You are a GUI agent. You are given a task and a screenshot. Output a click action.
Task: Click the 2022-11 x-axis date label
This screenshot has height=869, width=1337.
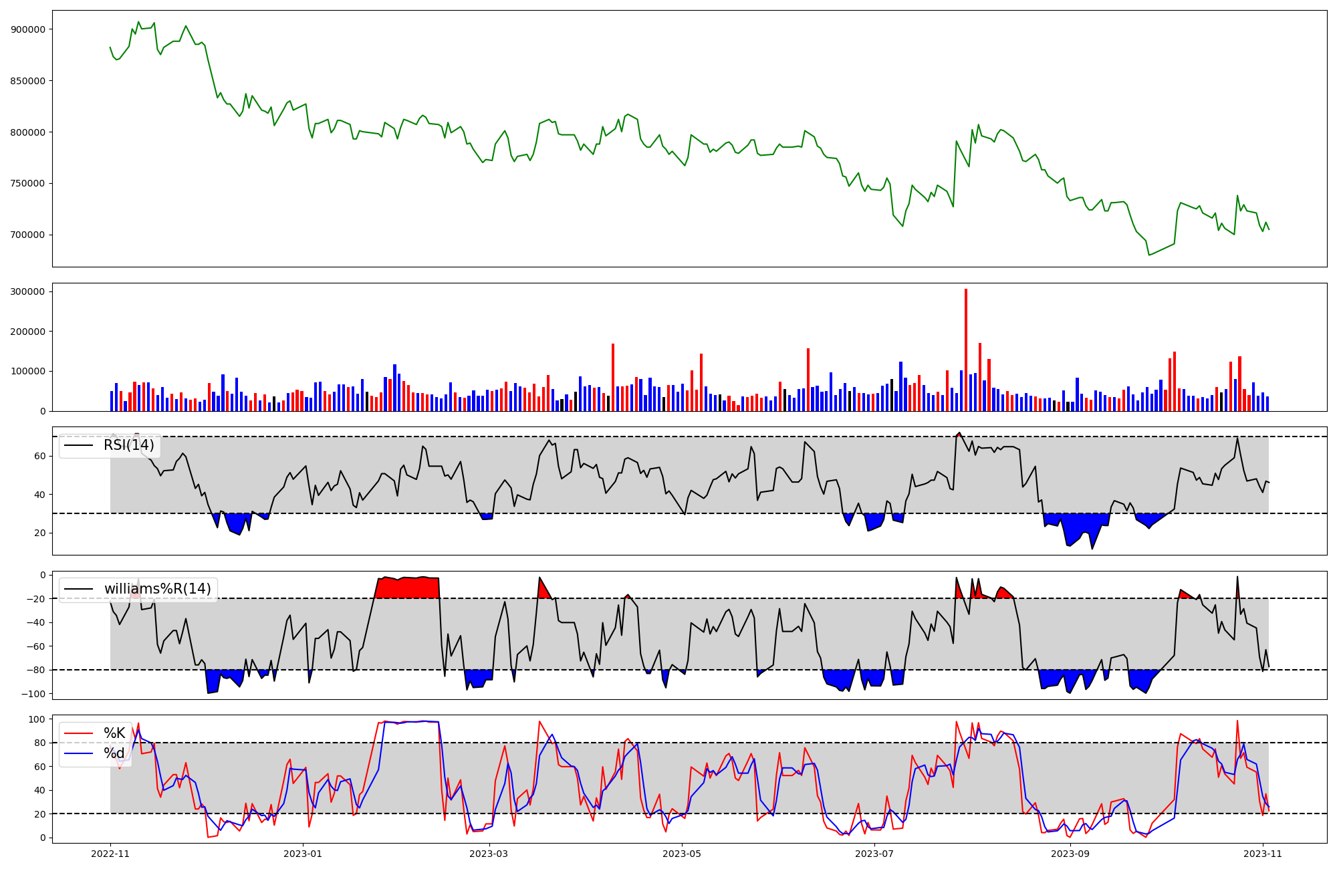coord(110,854)
